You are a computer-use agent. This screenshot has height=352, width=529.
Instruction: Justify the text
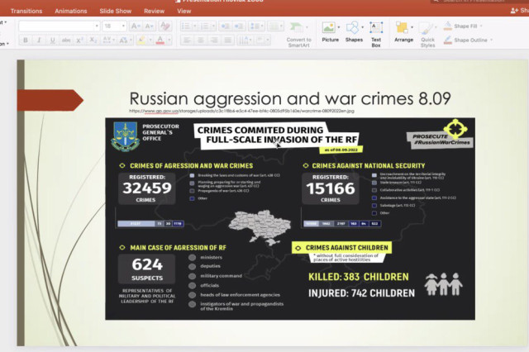click(x=228, y=40)
